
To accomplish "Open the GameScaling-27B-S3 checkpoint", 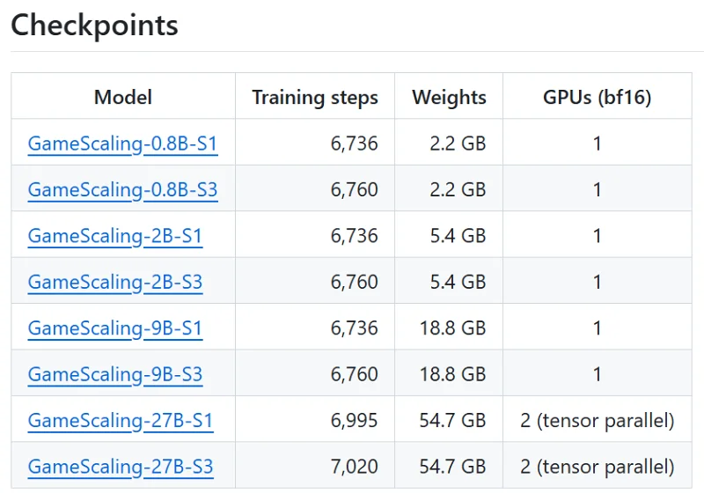I will (x=121, y=467).
